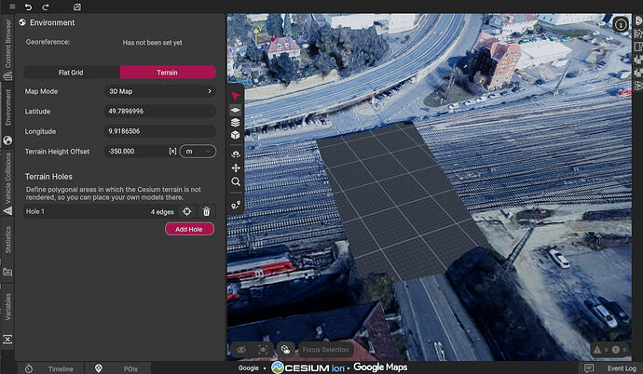Select the Terrain mode toggle
643x374 pixels.
pos(168,73)
